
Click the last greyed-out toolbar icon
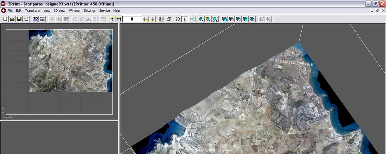[268, 19]
